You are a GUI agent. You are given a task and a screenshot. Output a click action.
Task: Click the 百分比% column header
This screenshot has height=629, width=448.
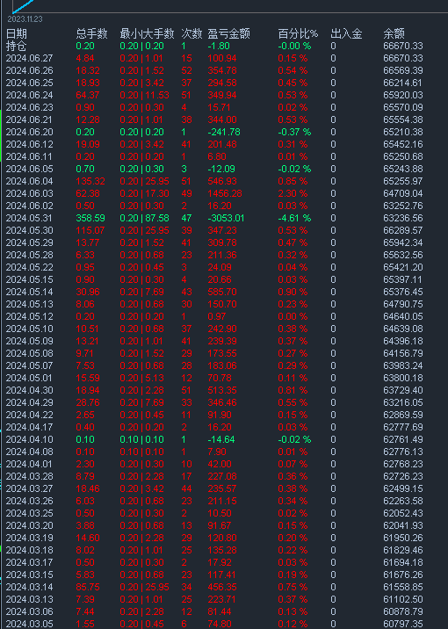point(298,33)
